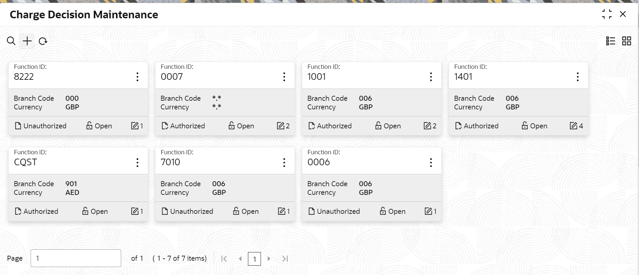
Task: Open three-dot menu for Function ID CQST
Action: [x=137, y=162]
